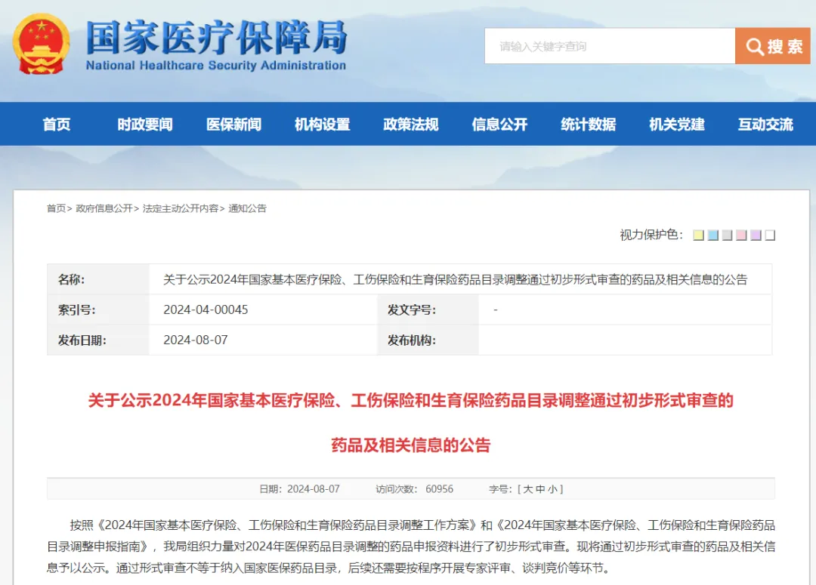Select the blue eye-protection color swatch
816x585 pixels.
[x=713, y=235]
